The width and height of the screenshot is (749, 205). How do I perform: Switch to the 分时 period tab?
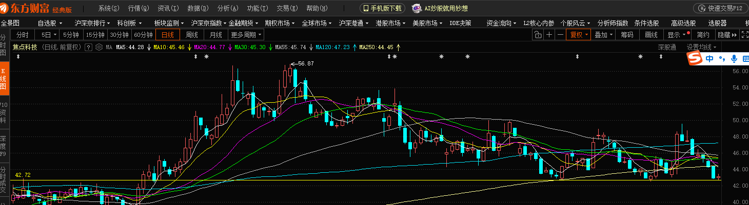click(x=22, y=35)
